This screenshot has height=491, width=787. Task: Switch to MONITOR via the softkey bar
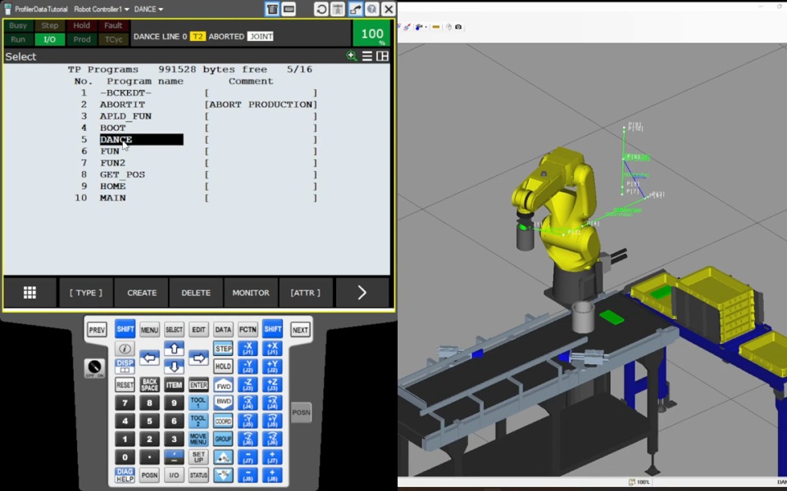(x=250, y=292)
